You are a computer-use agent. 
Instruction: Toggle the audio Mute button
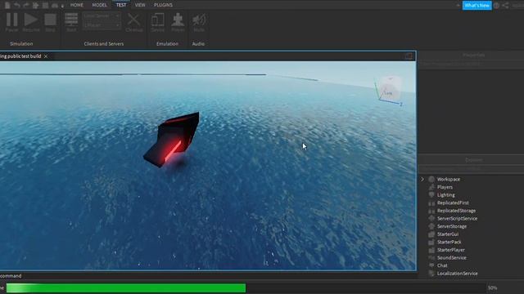199,22
